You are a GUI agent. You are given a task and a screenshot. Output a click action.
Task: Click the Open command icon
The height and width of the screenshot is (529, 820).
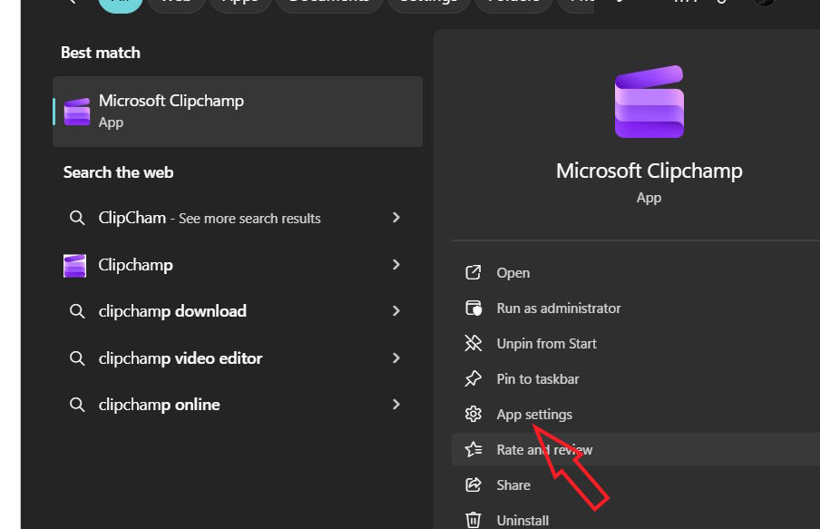coord(473,272)
